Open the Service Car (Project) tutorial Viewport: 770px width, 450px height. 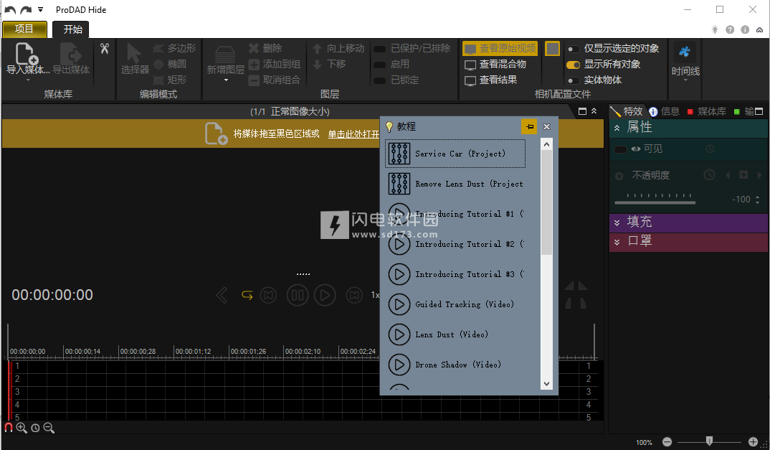455,154
